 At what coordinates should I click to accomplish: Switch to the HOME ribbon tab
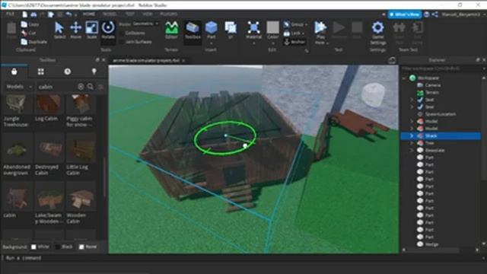tap(89, 14)
